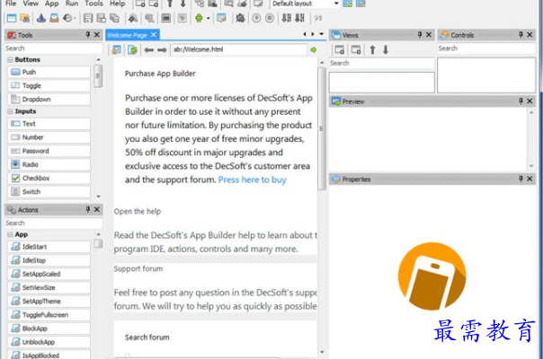Select the Push button control
Image resolution: width=543 pixels, height=359 pixels.
49,72
